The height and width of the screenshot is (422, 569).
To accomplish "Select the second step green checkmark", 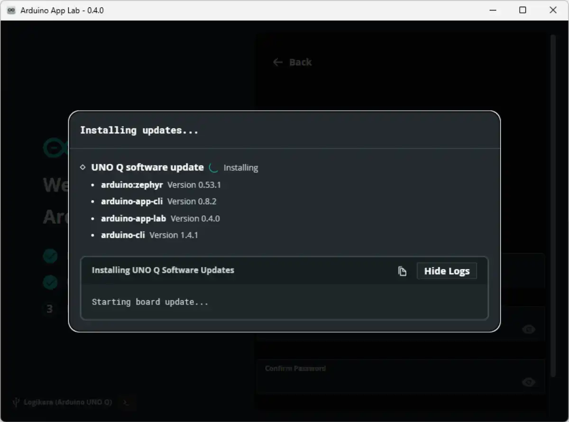I will [x=50, y=282].
